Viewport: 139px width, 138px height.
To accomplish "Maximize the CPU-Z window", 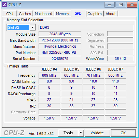I will pos(121,5).
